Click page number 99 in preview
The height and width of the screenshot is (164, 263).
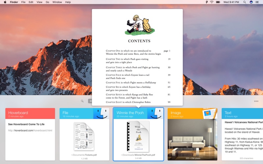169,102
